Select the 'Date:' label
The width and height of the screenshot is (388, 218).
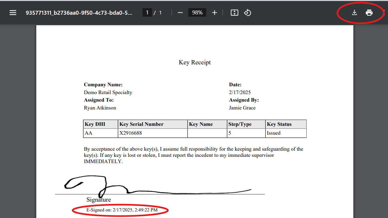(235, 85)
